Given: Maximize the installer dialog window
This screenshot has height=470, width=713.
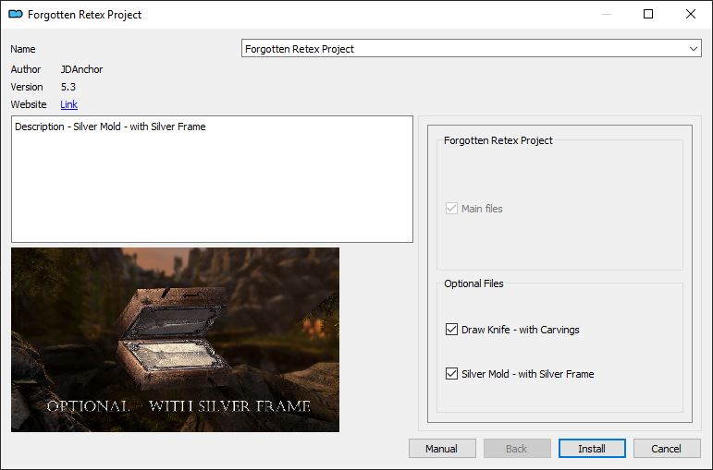Looking at the screenshot, I should [648, 15].
